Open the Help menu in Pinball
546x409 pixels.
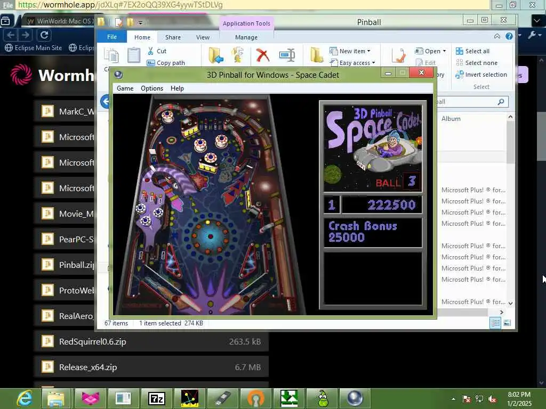pos(177,88)
